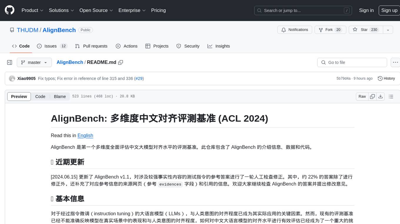Click the Notifications button
The width and height of the screenshot is (400, 224).
[295, 30]
